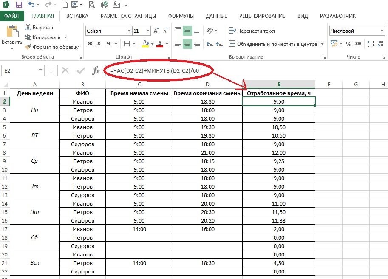Apply cell borders icon

click(x=127, y=44)
